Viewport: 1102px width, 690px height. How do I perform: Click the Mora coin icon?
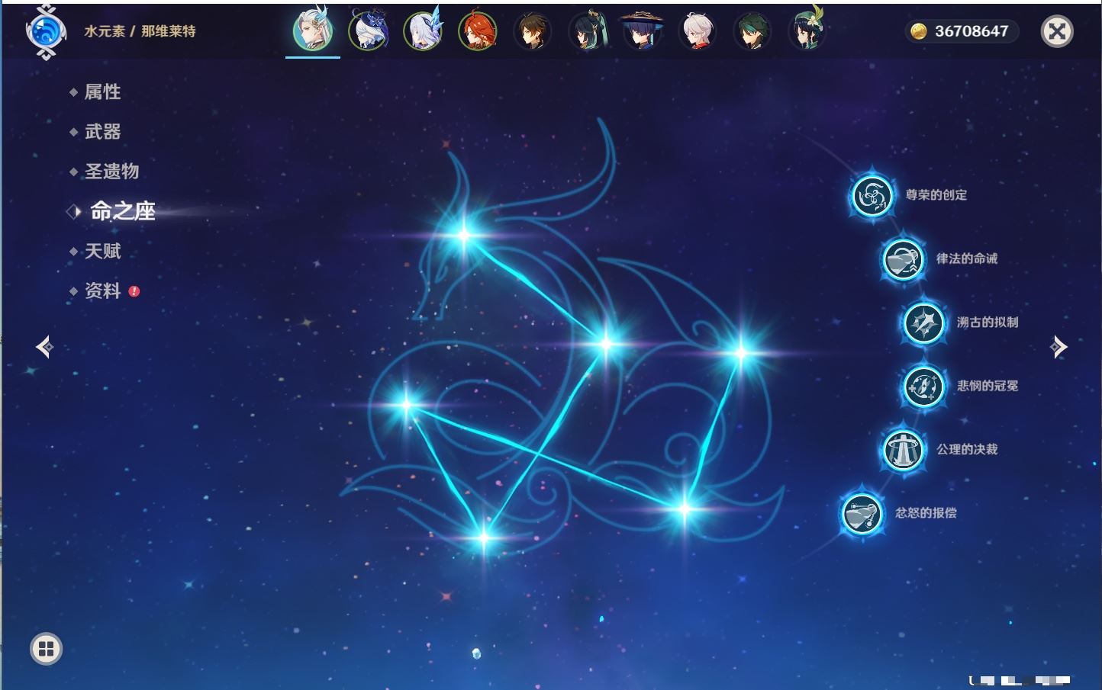pos(919,31)
